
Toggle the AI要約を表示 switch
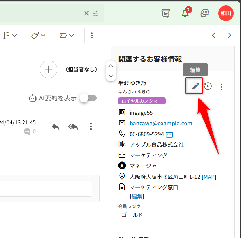coord(88,98)
